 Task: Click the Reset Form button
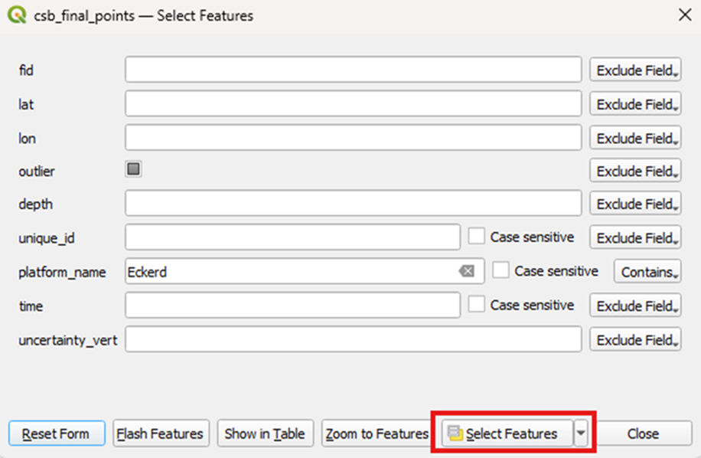[x=56, y=433]
